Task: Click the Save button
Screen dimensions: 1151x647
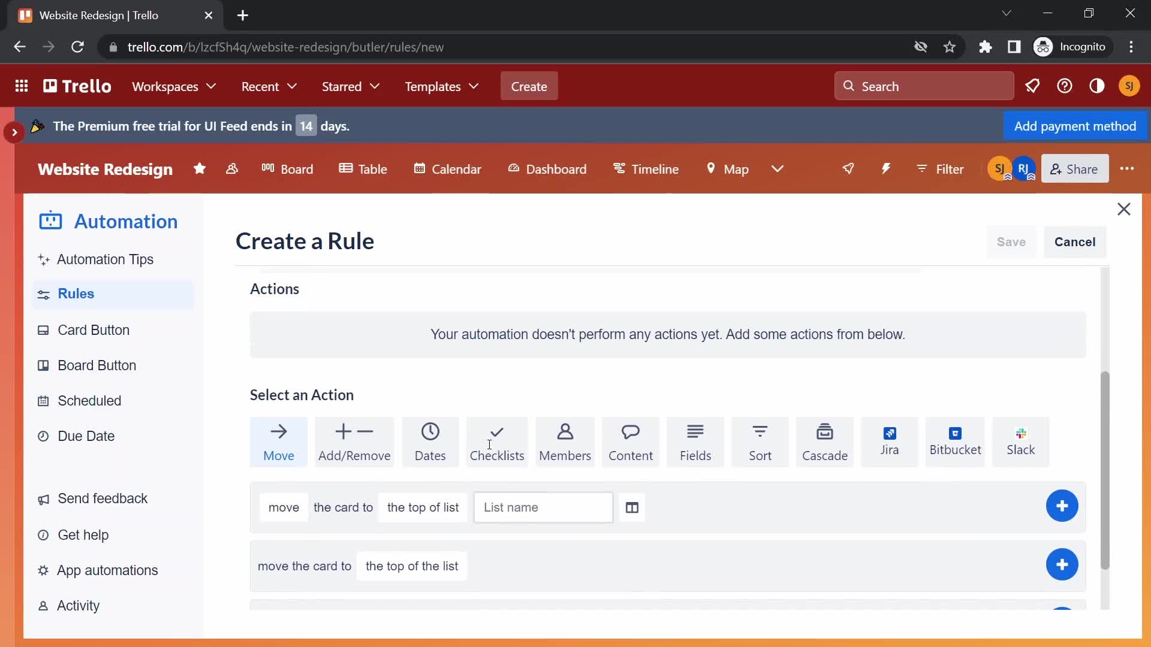Action: click(1011, 242)
